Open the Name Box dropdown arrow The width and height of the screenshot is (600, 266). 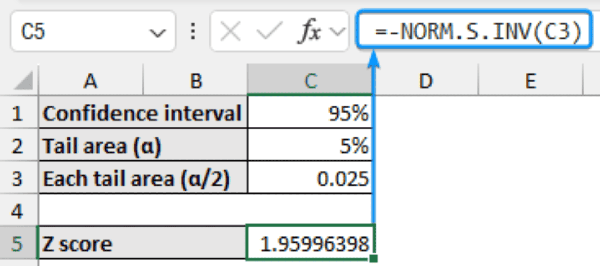coord(157,32)
